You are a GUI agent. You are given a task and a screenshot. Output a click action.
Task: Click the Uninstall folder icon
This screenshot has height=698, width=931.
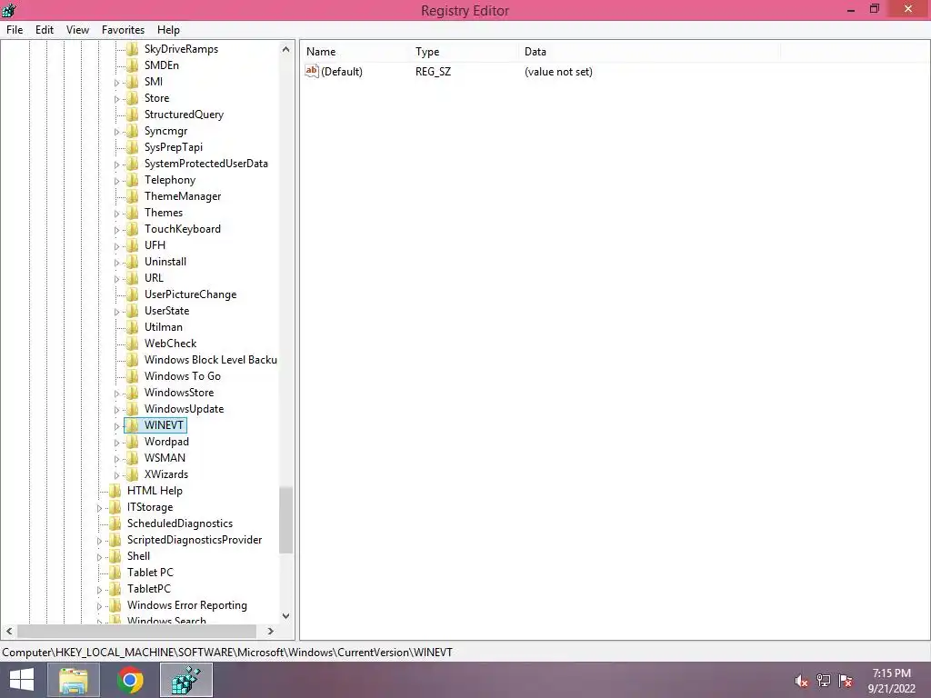(x=133, y=262)
